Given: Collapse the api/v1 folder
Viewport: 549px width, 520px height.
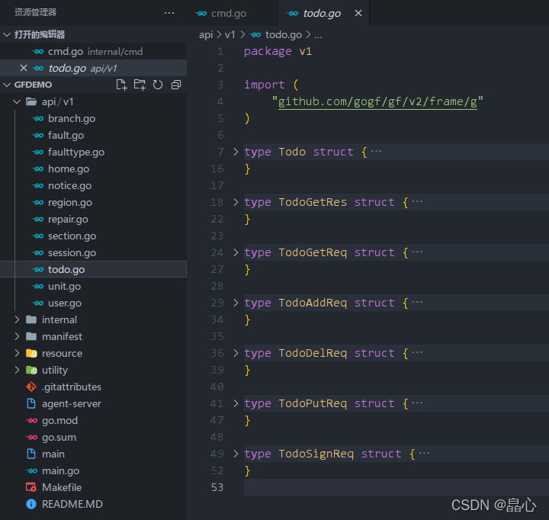Looking at the screenshot, I should coord(17,102).
